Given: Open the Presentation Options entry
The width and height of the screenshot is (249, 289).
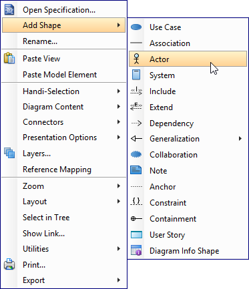Looking at the screenshot, I should (x=64, y=137).
